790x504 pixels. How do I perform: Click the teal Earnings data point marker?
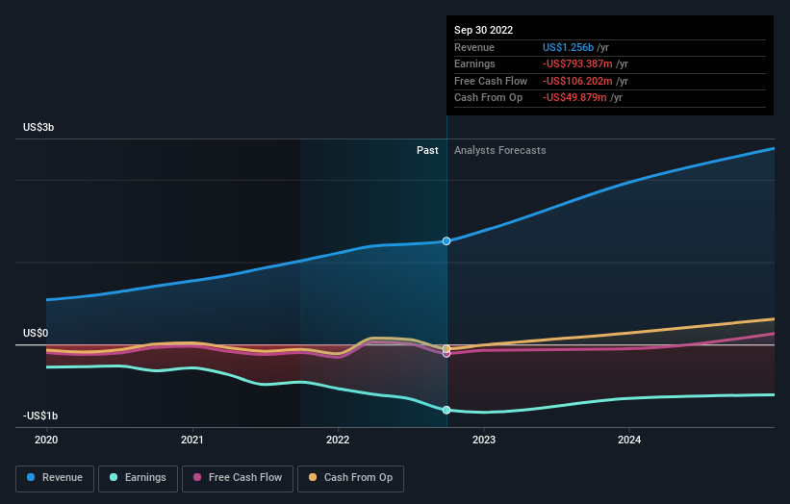pos(446,410)
